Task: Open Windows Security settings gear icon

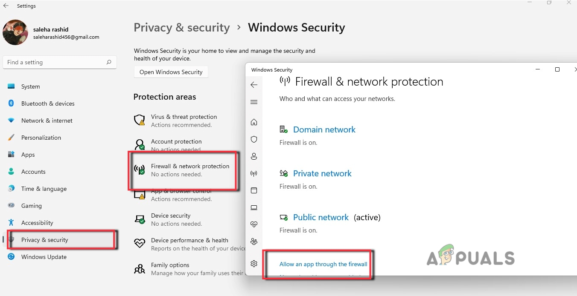Action: 254,264
